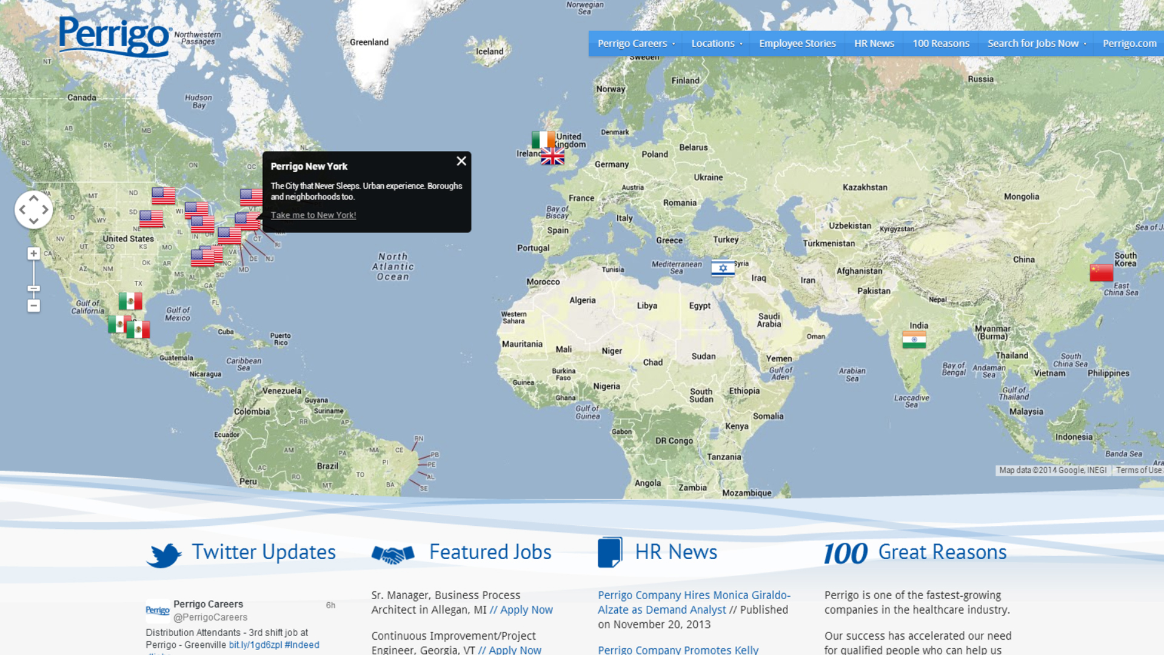This screenshot has height=655, width=1164.
Task: Click the Map data ©2014 Google attribution
Action: [1052, 470]
